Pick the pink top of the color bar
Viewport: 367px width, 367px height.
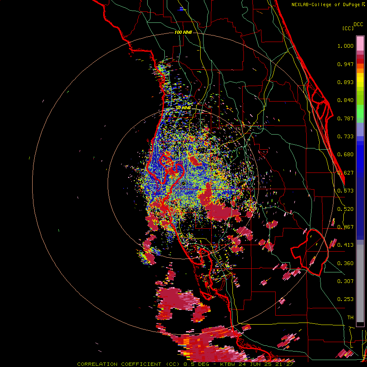click(360, 43)
